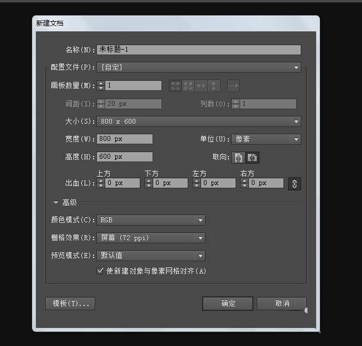Click the 模板(T)... button
This screenshot has height=346, width=362.
pos(70,304)
